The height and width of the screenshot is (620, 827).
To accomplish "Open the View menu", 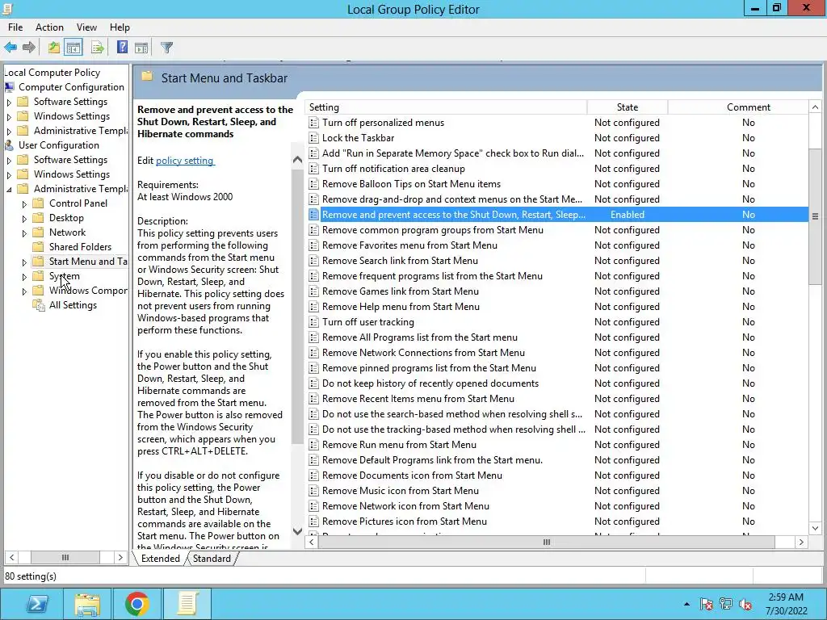I will [x=86, y=27].
